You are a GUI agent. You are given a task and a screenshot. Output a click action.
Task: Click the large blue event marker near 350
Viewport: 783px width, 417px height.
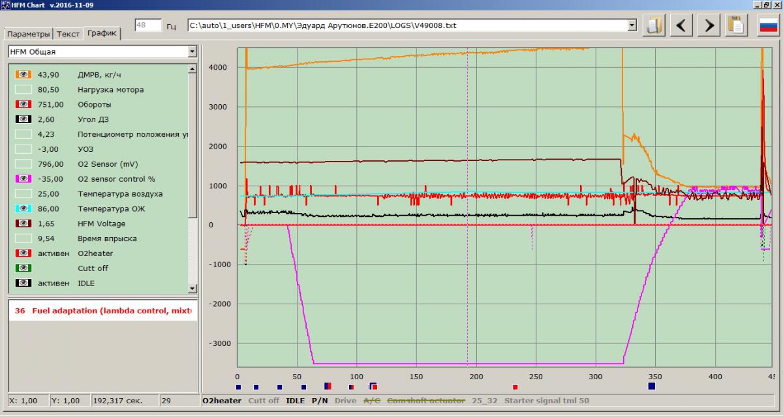[651, 386]
